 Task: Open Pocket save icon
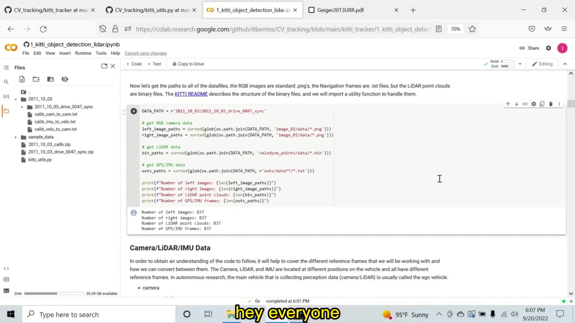click(x=532, y=29)
